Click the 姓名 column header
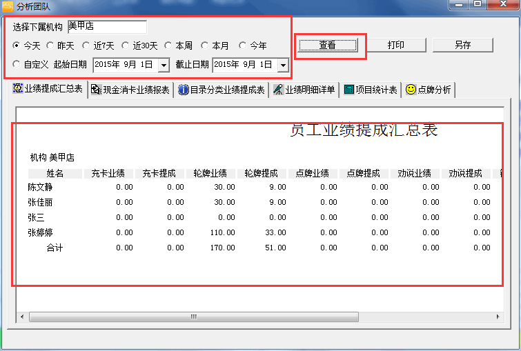The image size is (521, 351). point(55,173)
